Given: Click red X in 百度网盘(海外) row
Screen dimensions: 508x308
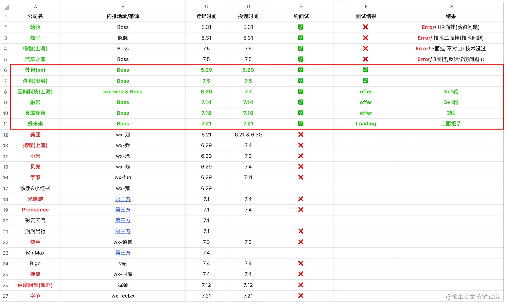Looking at the screenshot, I should 301,285.
